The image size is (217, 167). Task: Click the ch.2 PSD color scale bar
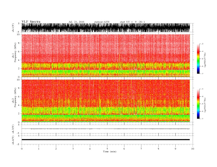pyautogui.click(x=198, y=104)
